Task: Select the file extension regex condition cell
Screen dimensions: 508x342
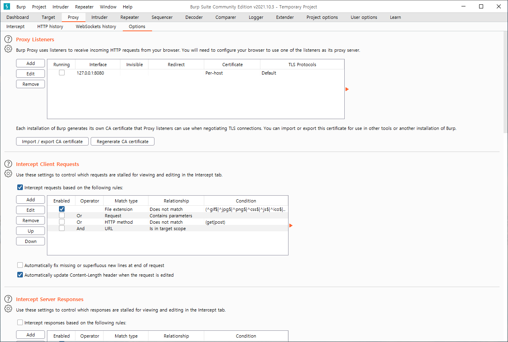Action: [x=246, y=209]
